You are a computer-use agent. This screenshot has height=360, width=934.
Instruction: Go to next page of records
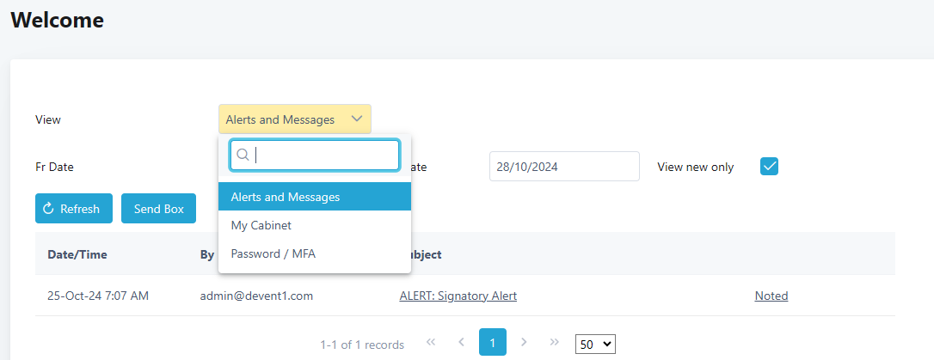point(524,342)
